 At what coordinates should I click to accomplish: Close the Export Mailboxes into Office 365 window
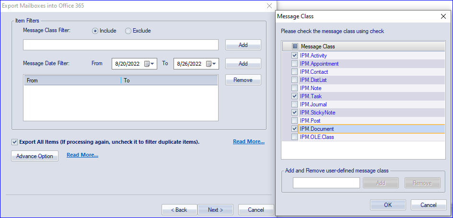[269, 6]
